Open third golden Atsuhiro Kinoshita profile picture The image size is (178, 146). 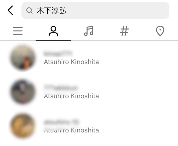pyautogui.click(x=23, y=126)
